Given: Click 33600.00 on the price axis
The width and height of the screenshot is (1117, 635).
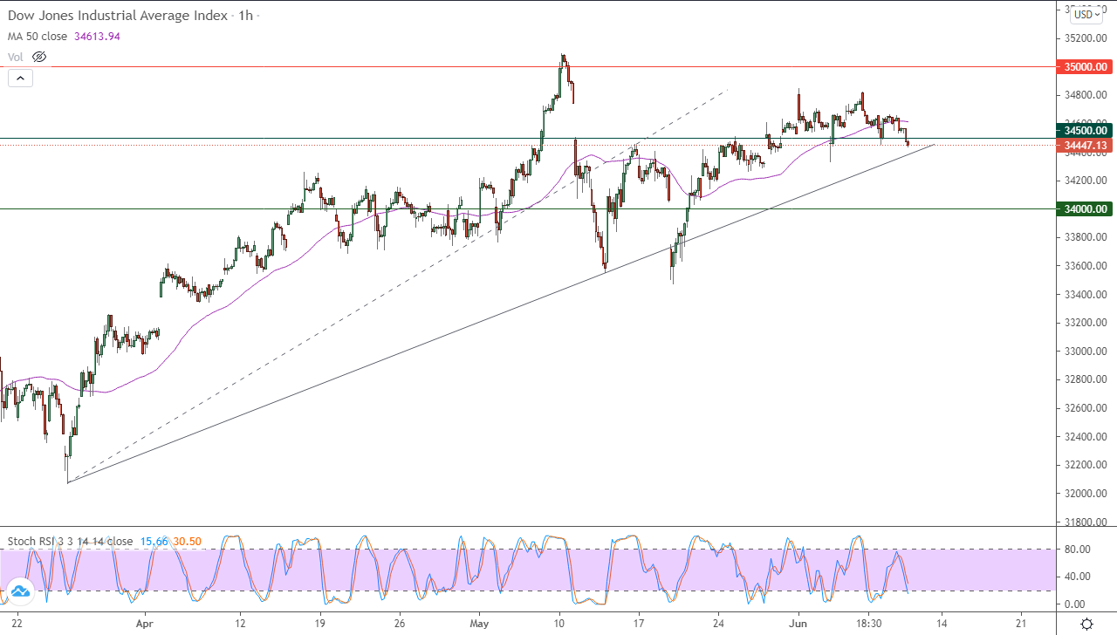Looking at the screenshot, I should pos(1086,266).
